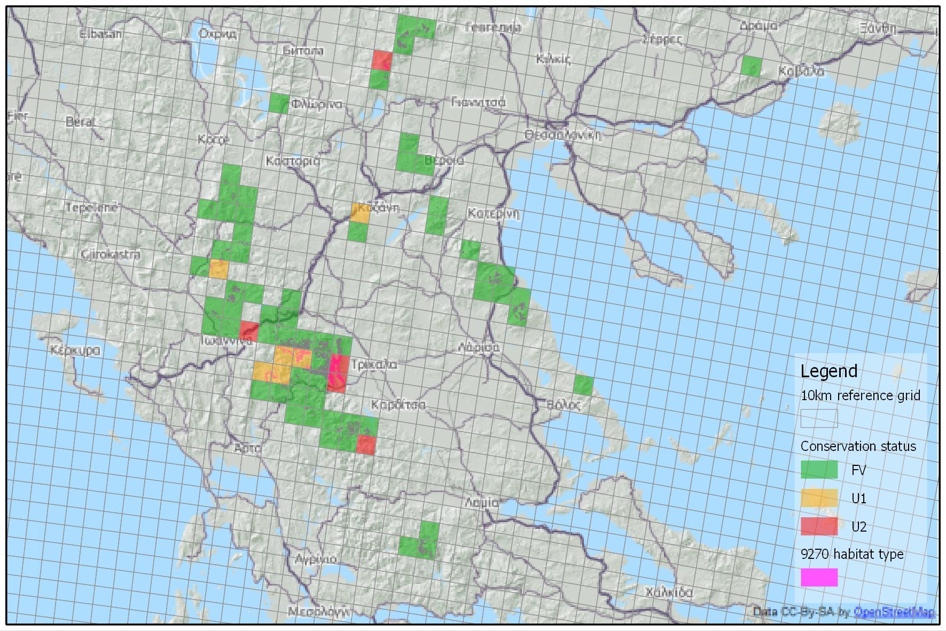Click the Καβάλα city label

(801, 72)
